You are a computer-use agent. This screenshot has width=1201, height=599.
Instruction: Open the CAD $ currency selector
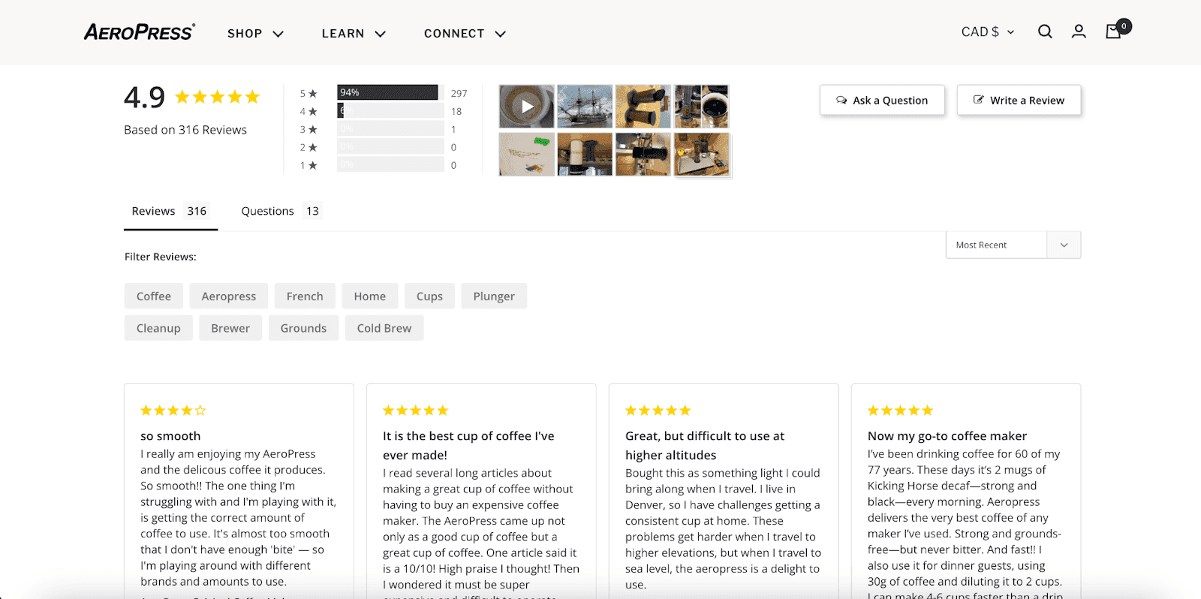click(988, 32)
